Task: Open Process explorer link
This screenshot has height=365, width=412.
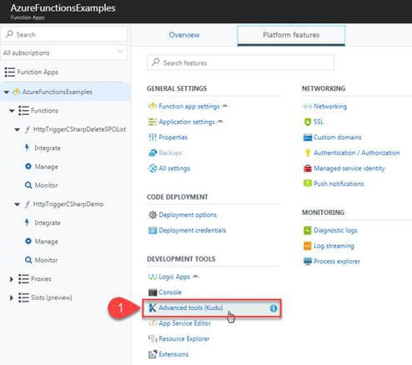Action: click(337, 262)
